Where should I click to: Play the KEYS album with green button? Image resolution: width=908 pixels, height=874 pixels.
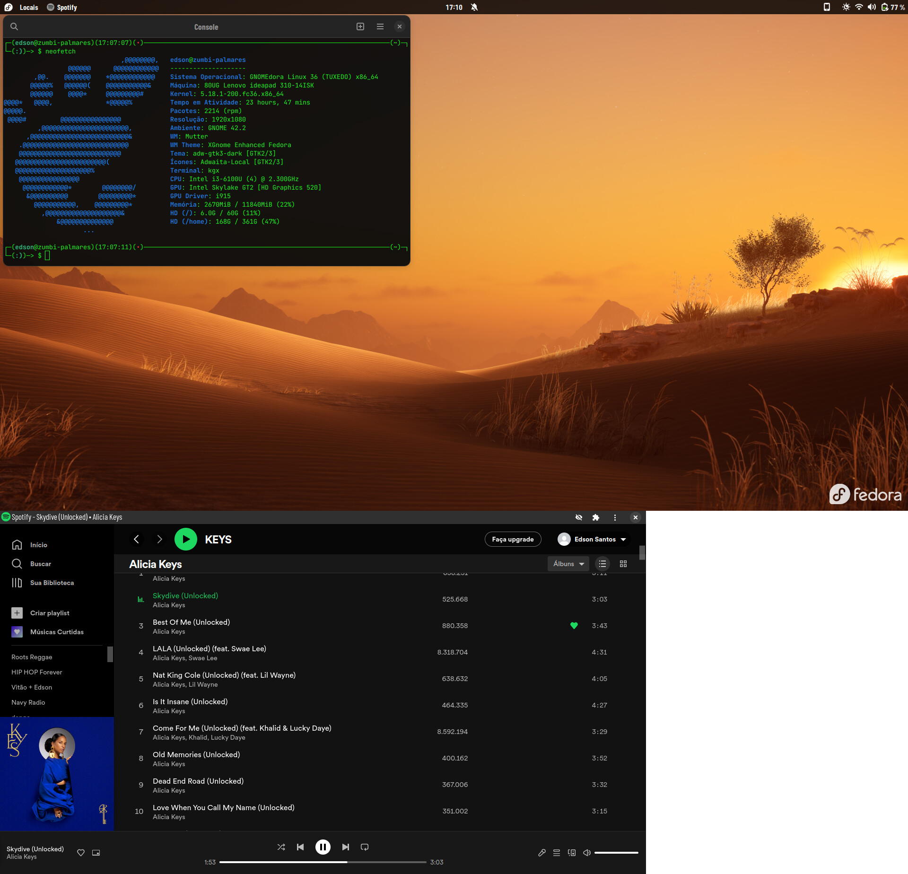[186, 539]
